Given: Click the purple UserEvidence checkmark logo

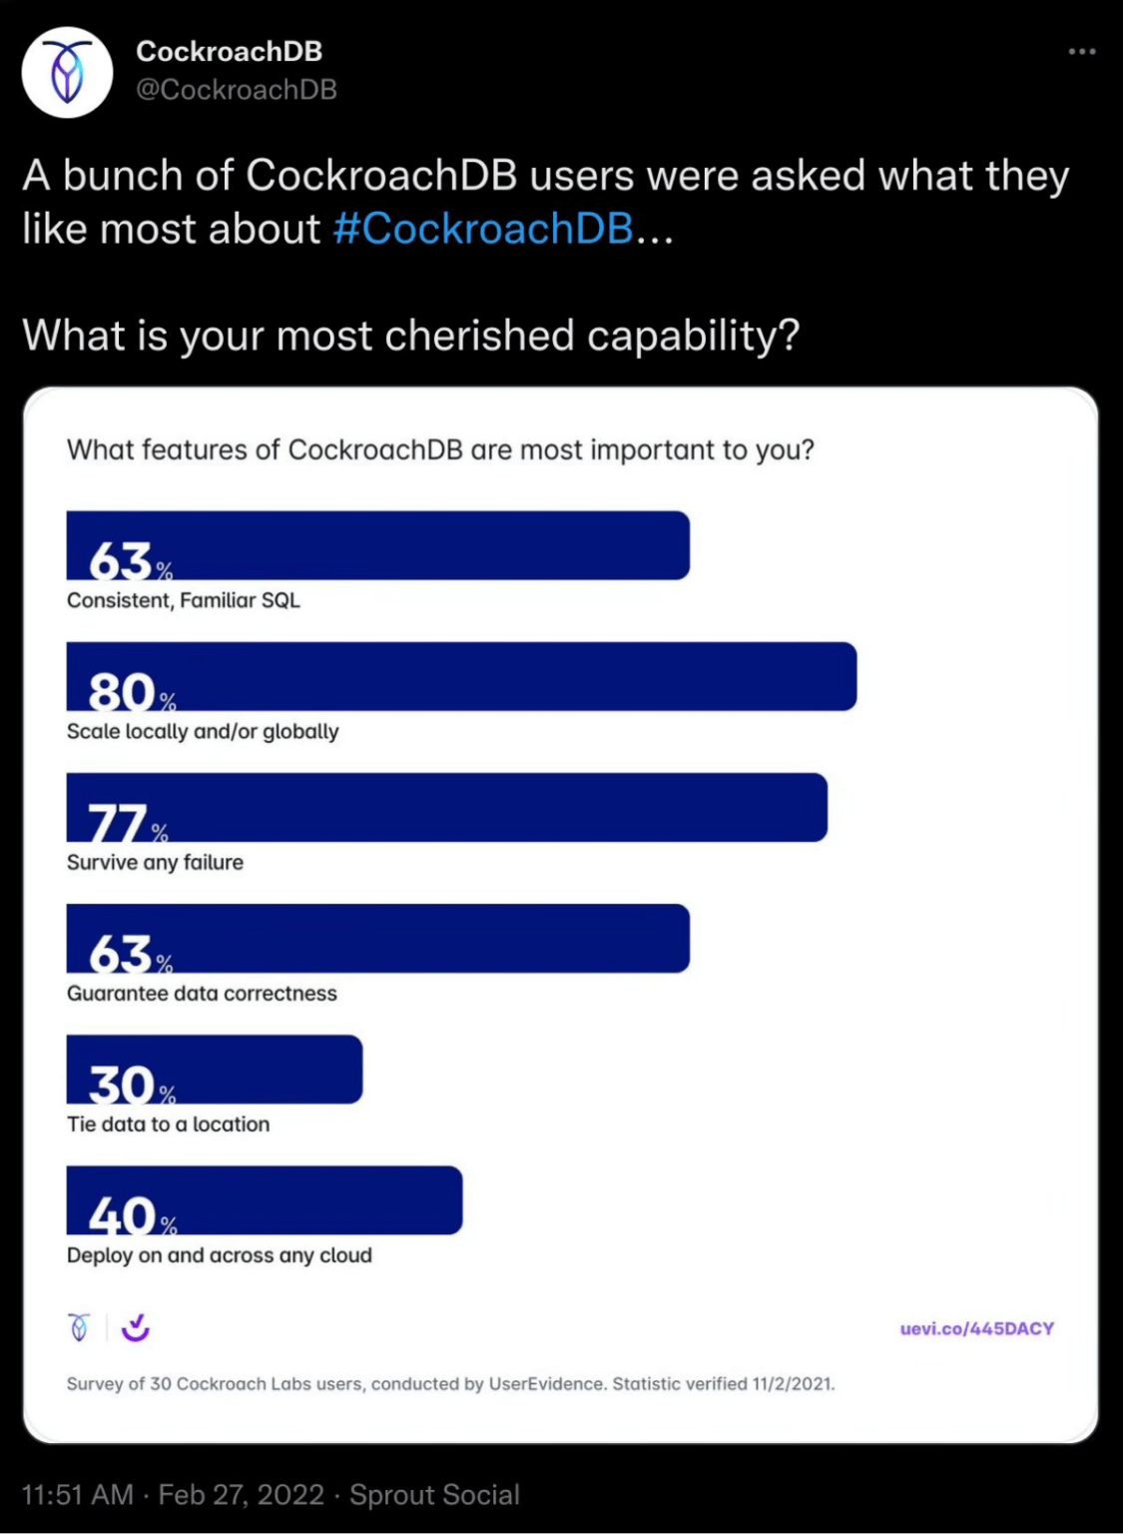Looking at the screenshot, I should point(135,1327).
